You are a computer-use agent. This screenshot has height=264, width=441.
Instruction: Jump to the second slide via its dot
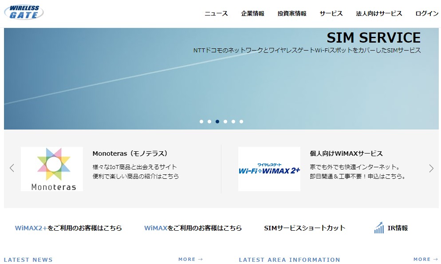click(x=209, y=121)
